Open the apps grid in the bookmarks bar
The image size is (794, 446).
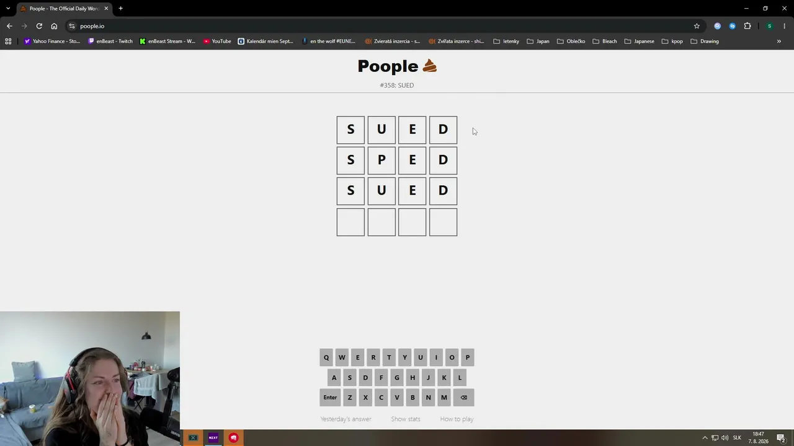point(8,42)
